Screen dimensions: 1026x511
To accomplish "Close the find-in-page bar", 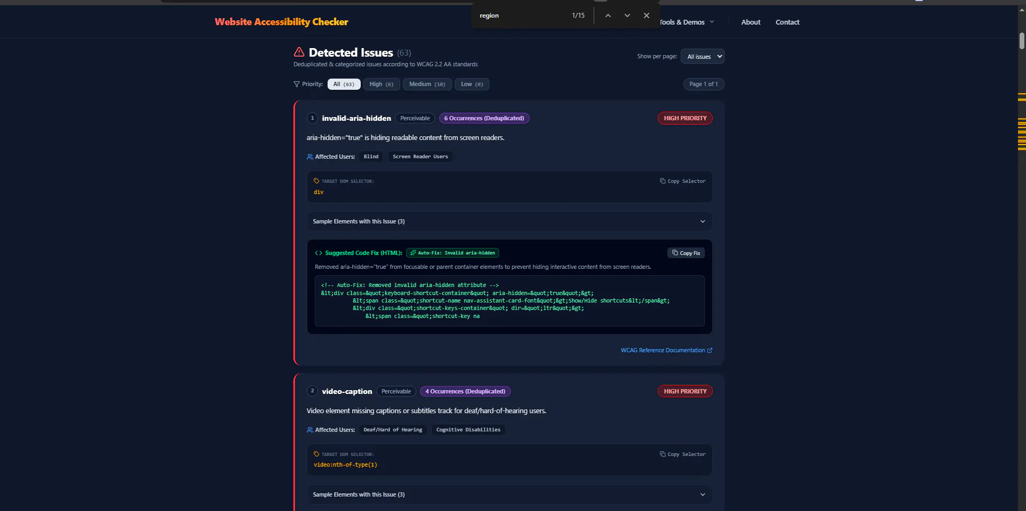I will pos(647,16).
